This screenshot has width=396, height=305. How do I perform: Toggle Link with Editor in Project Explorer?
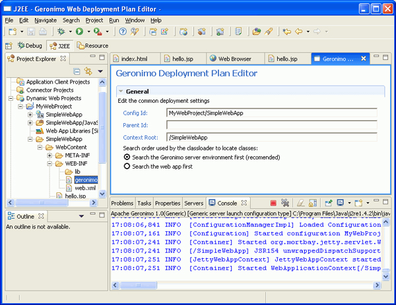coord(88,71)
